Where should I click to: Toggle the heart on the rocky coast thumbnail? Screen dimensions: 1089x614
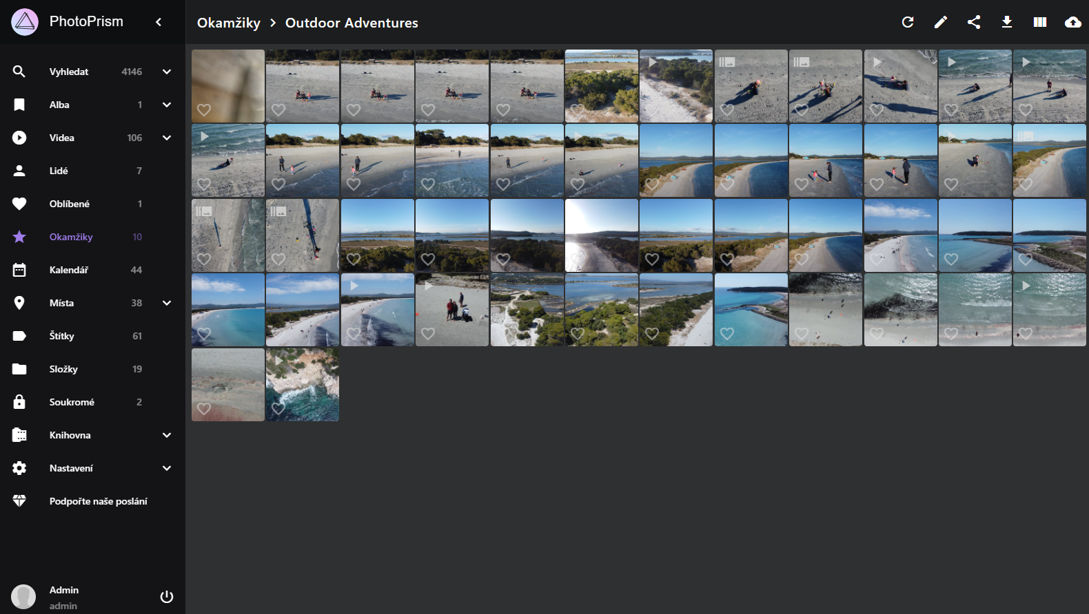[x=278, y=408]
